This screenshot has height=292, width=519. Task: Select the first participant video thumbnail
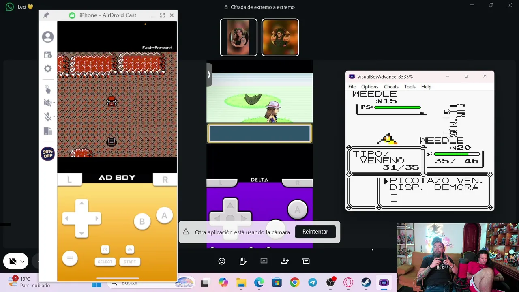tap(238, 37)
